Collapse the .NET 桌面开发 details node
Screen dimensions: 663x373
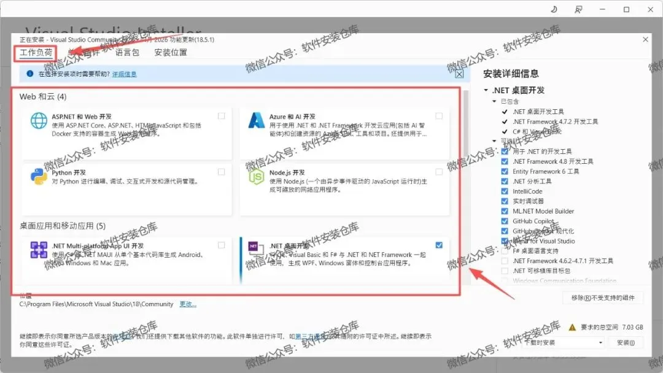tap(486, 90)
